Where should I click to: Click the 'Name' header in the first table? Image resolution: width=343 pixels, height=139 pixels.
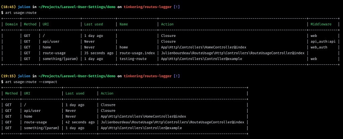124,24
